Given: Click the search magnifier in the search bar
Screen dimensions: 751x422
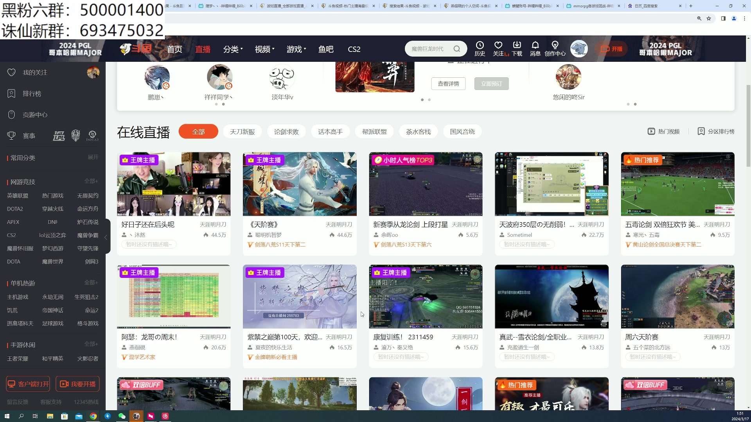Looking at the screenshot, I should pyautogui.click(x=457, y=48).
